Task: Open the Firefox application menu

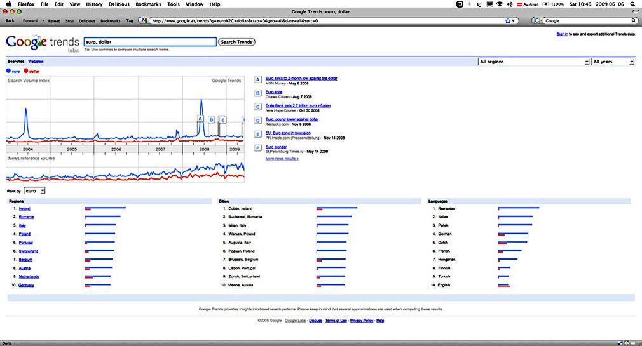Action: pos(26,4)
